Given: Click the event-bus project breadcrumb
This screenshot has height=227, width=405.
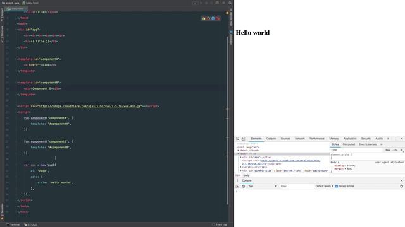Looking at the screenshot, I should click(x=10, y=3).
